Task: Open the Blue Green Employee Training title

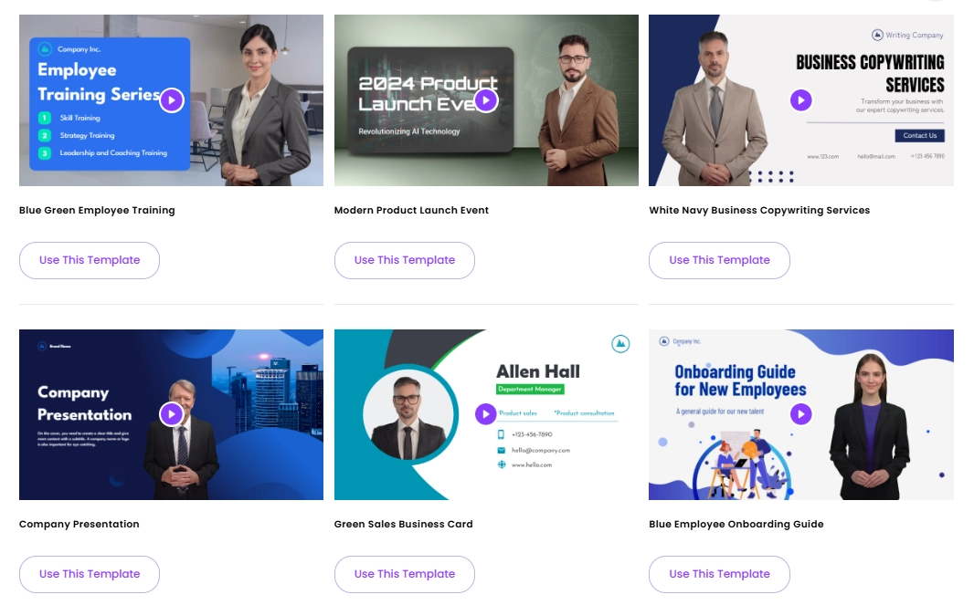Action: pyautogui.click(x=97, y=211)
